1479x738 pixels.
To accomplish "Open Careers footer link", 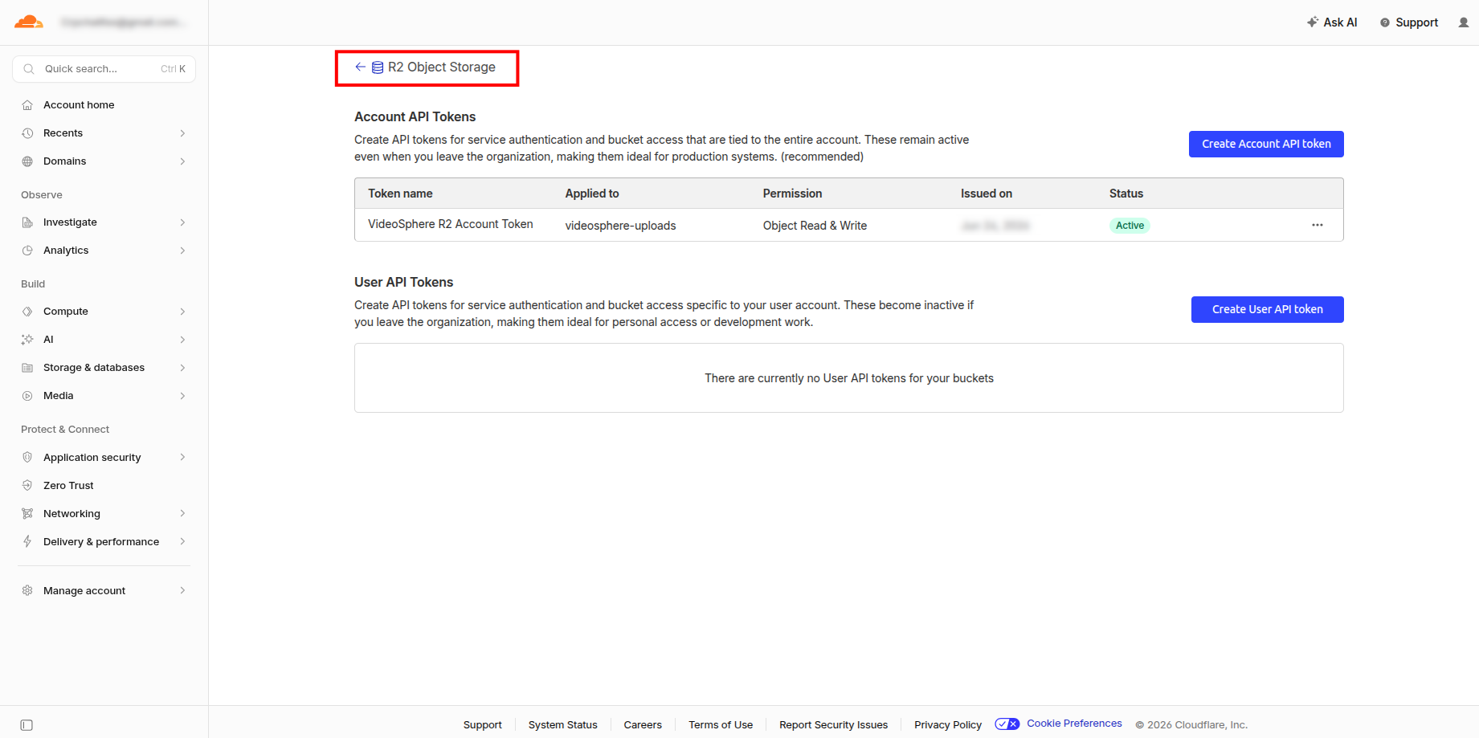I will coord(643,724).
